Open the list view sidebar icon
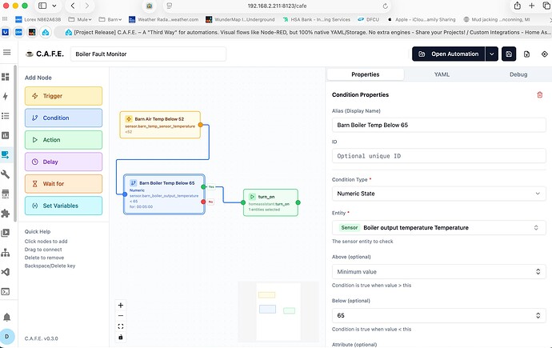This screenshot has width=552, height=348. coord(6,116)
